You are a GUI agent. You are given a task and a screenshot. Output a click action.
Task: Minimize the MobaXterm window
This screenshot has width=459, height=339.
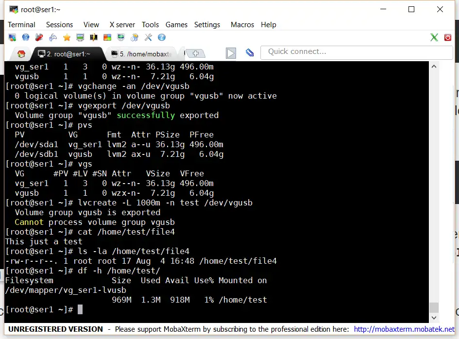pyautogui.click(x=383, y=9)
